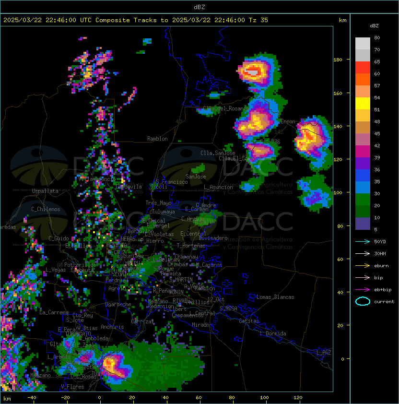Select the slate purple 5-10 dBZ swatch
Screen dimensions: 399x404
coord(363,224)
